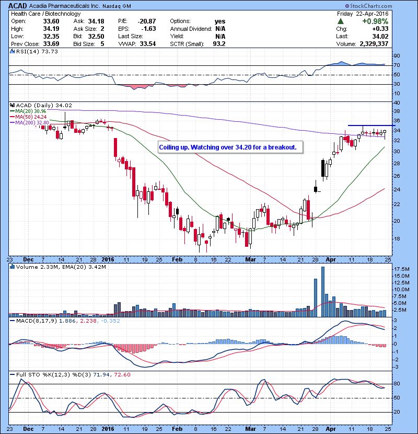This screenshot has width=418, height=434.
Task: Click the volume bars icon beside Volume label
Action: click(13, 267)
